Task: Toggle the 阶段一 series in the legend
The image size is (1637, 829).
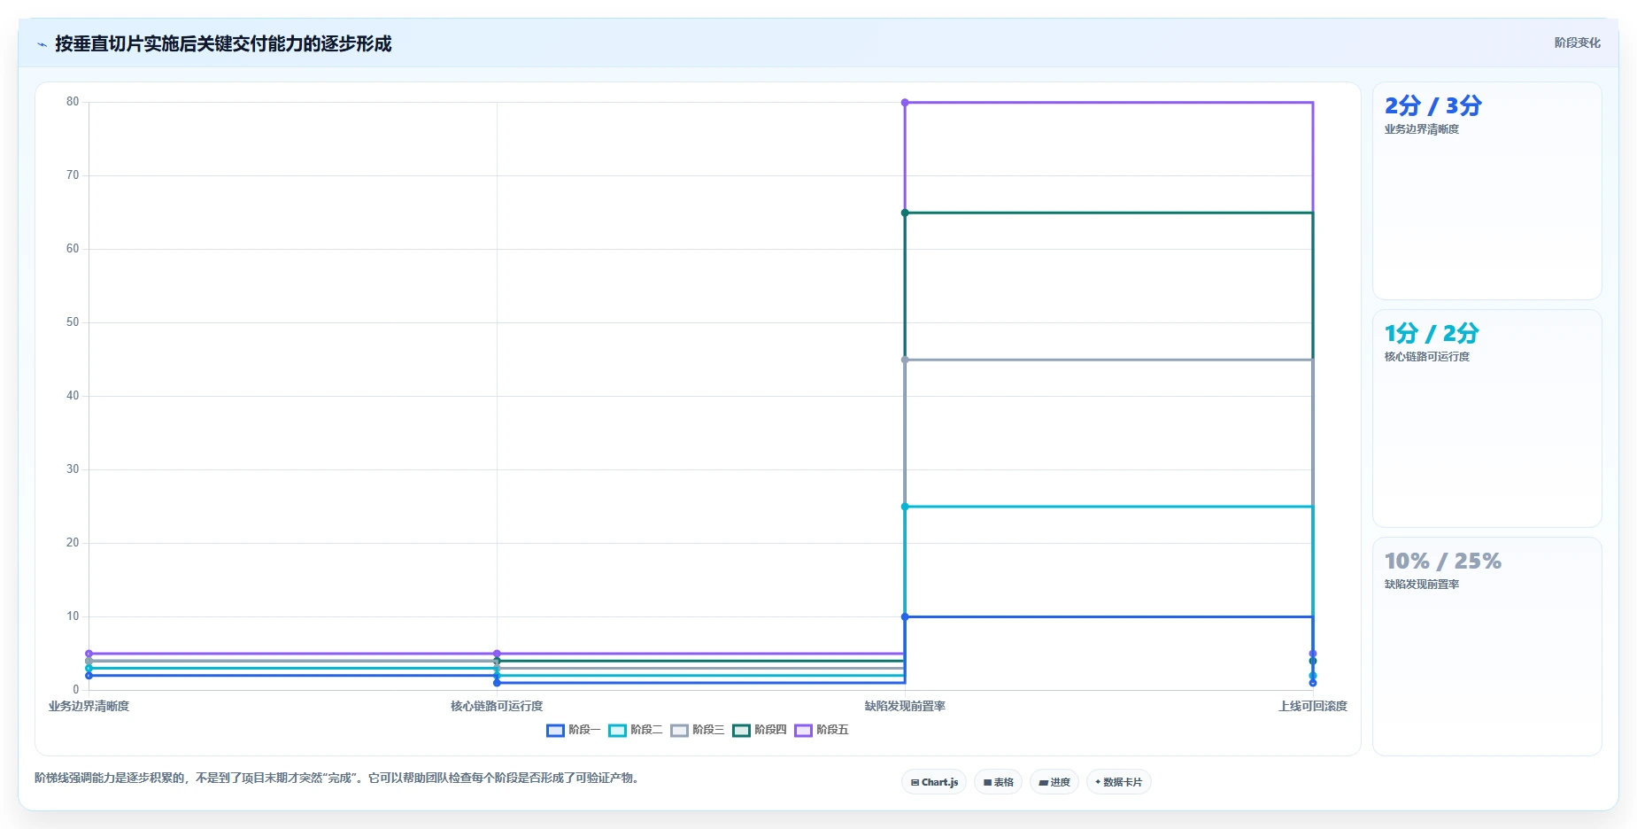Action: [x=573, y=730]
